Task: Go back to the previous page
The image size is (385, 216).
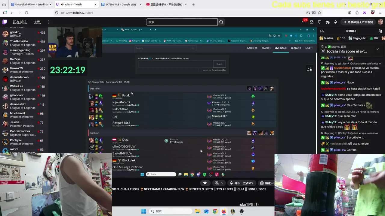Action: 12,13
